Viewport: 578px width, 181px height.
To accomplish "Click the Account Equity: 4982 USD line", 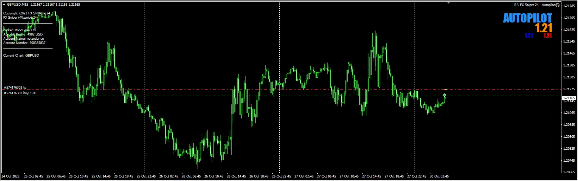I will point(23,34).
